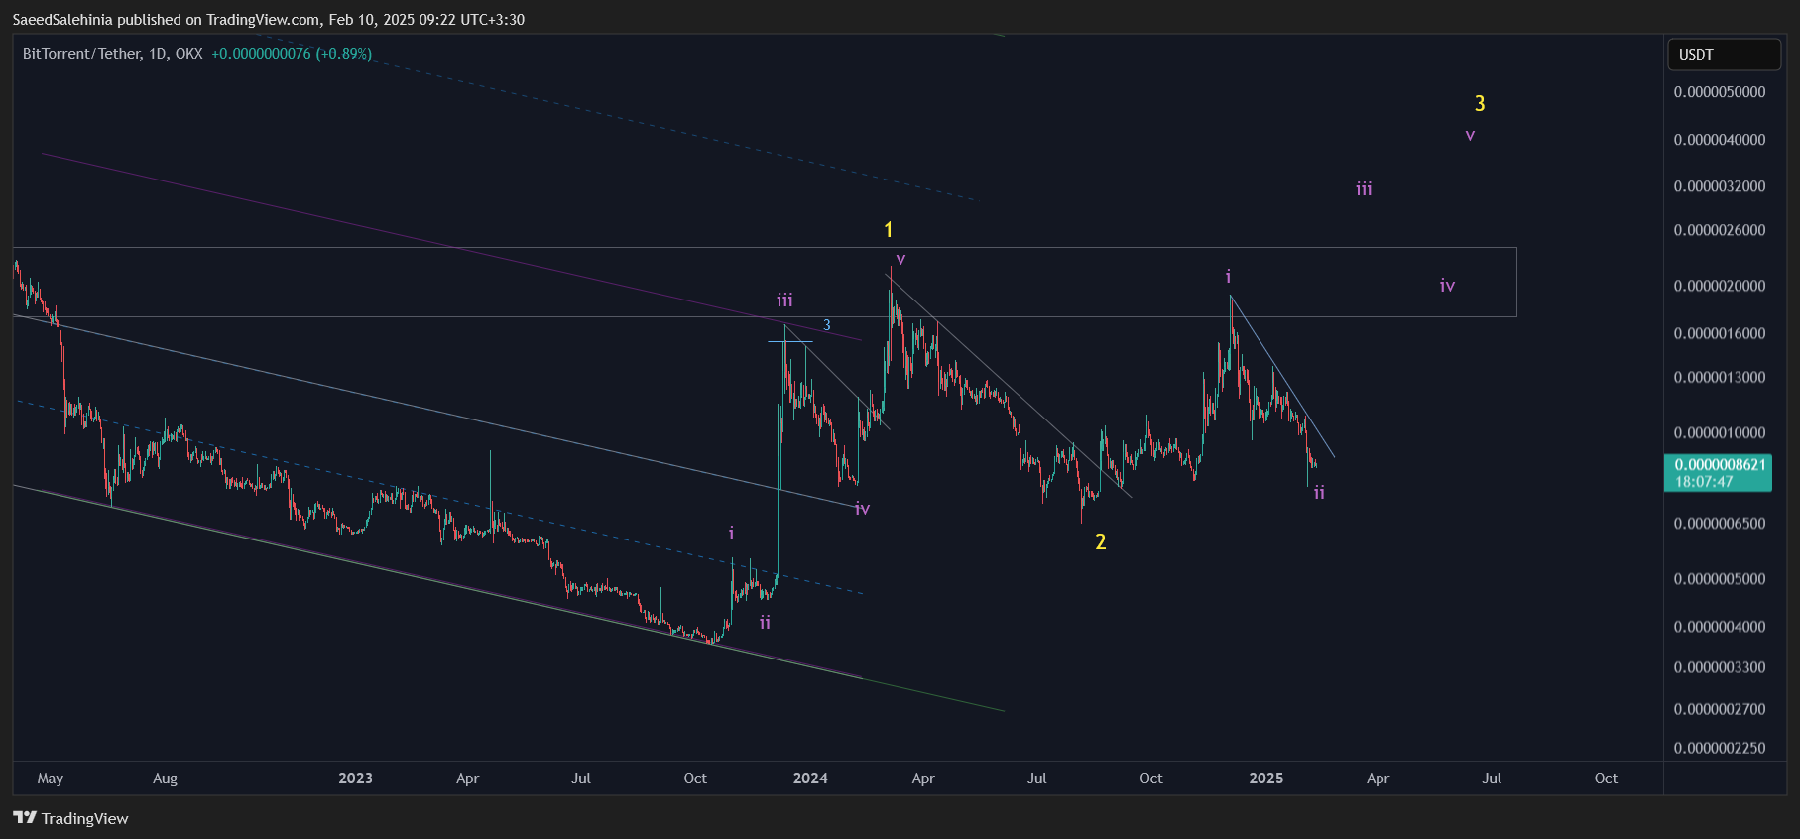Click the 0.0000002250 price axis label

point(1720,748)
